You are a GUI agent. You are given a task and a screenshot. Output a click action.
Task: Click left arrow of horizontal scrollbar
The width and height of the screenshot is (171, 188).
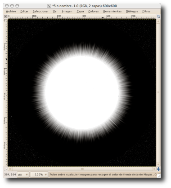tap(10, 169)
